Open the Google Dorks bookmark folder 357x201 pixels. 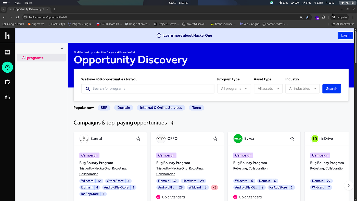click(13, 24)
